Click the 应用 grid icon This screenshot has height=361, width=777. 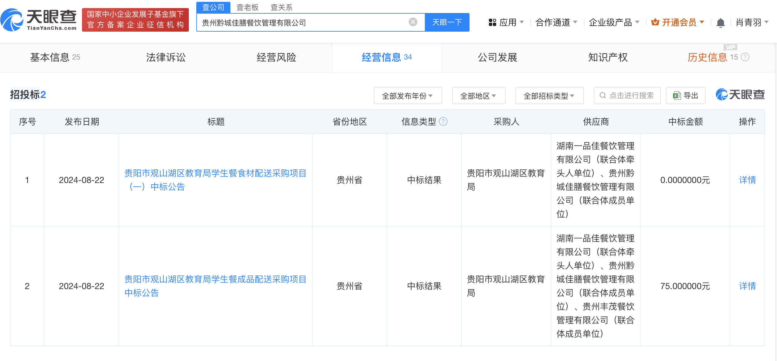click(x=492, y=22)
